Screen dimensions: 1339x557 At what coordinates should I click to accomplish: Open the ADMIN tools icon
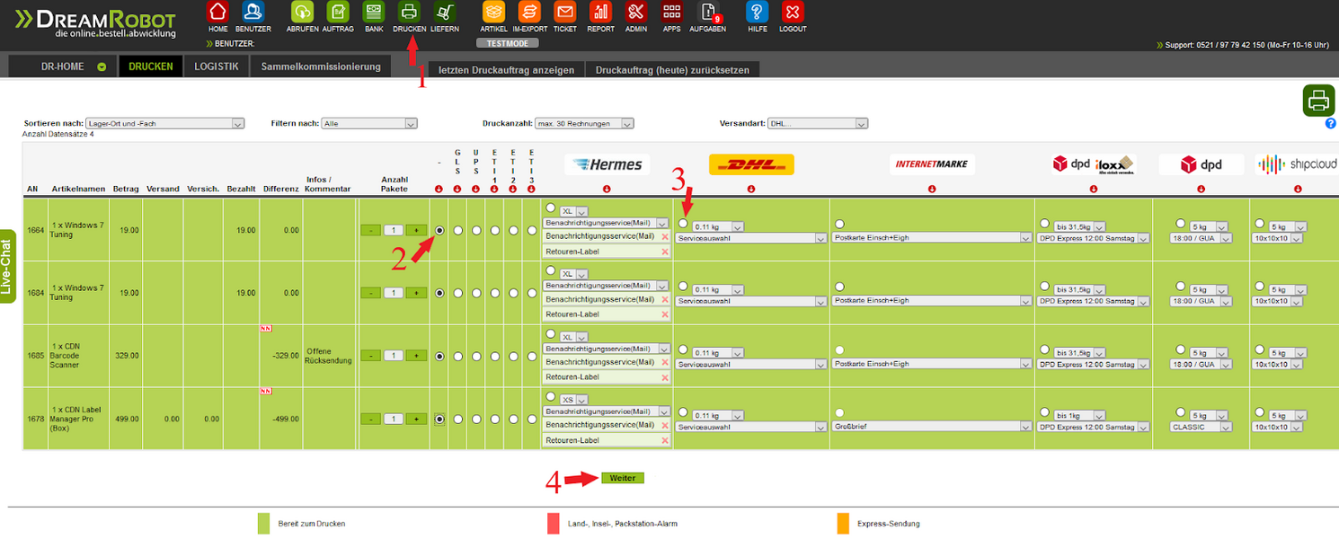[x=636, y=12]
